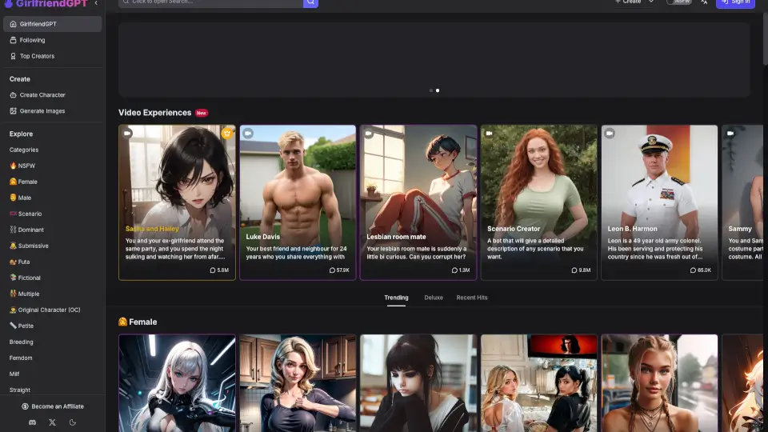Open the Sasha and Hailey video card
The image size is (768, 432).
(177, 202)
